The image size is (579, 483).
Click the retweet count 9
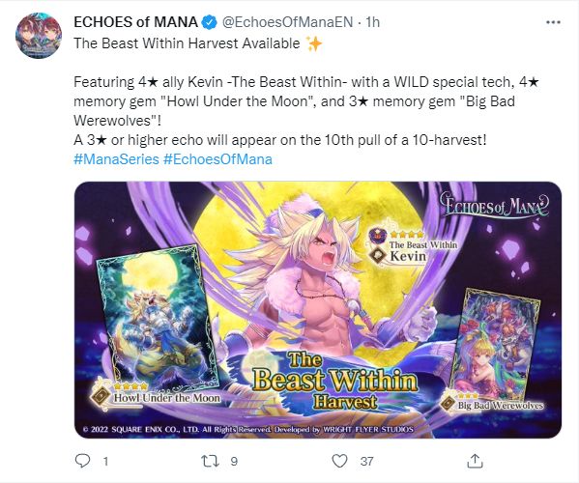(234, 461)
